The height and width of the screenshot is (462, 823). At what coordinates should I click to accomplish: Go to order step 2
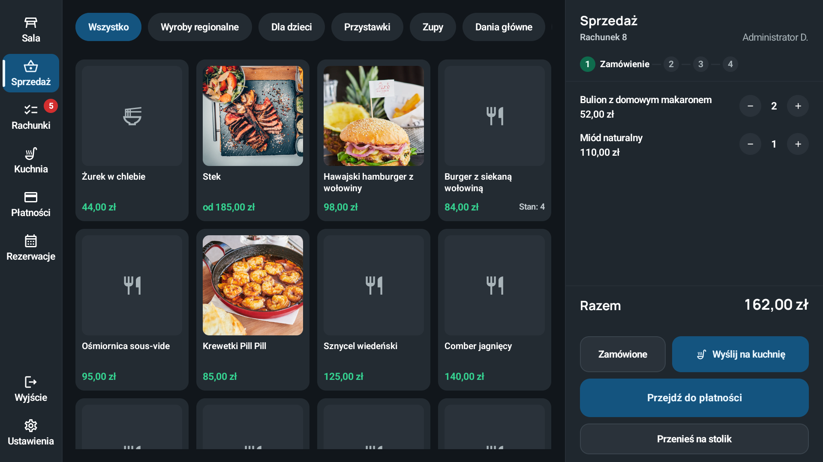(671, 64)
